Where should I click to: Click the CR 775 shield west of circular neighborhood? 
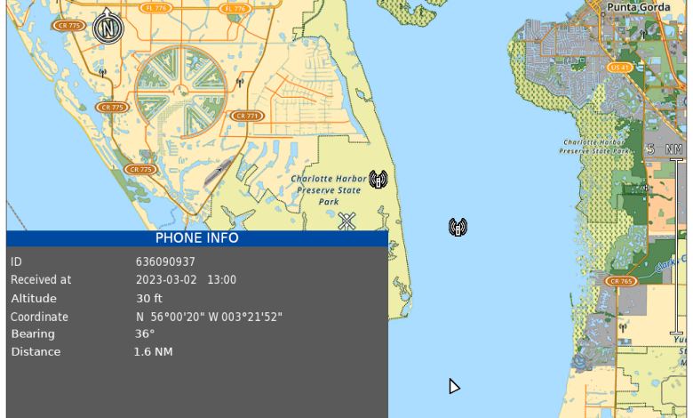click(x=112, y=108)
